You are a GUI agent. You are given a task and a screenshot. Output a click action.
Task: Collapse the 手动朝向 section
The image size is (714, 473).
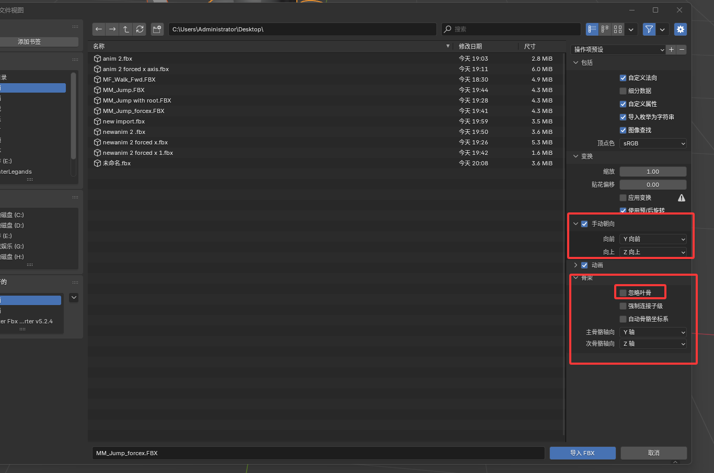[x=576, y=224]
